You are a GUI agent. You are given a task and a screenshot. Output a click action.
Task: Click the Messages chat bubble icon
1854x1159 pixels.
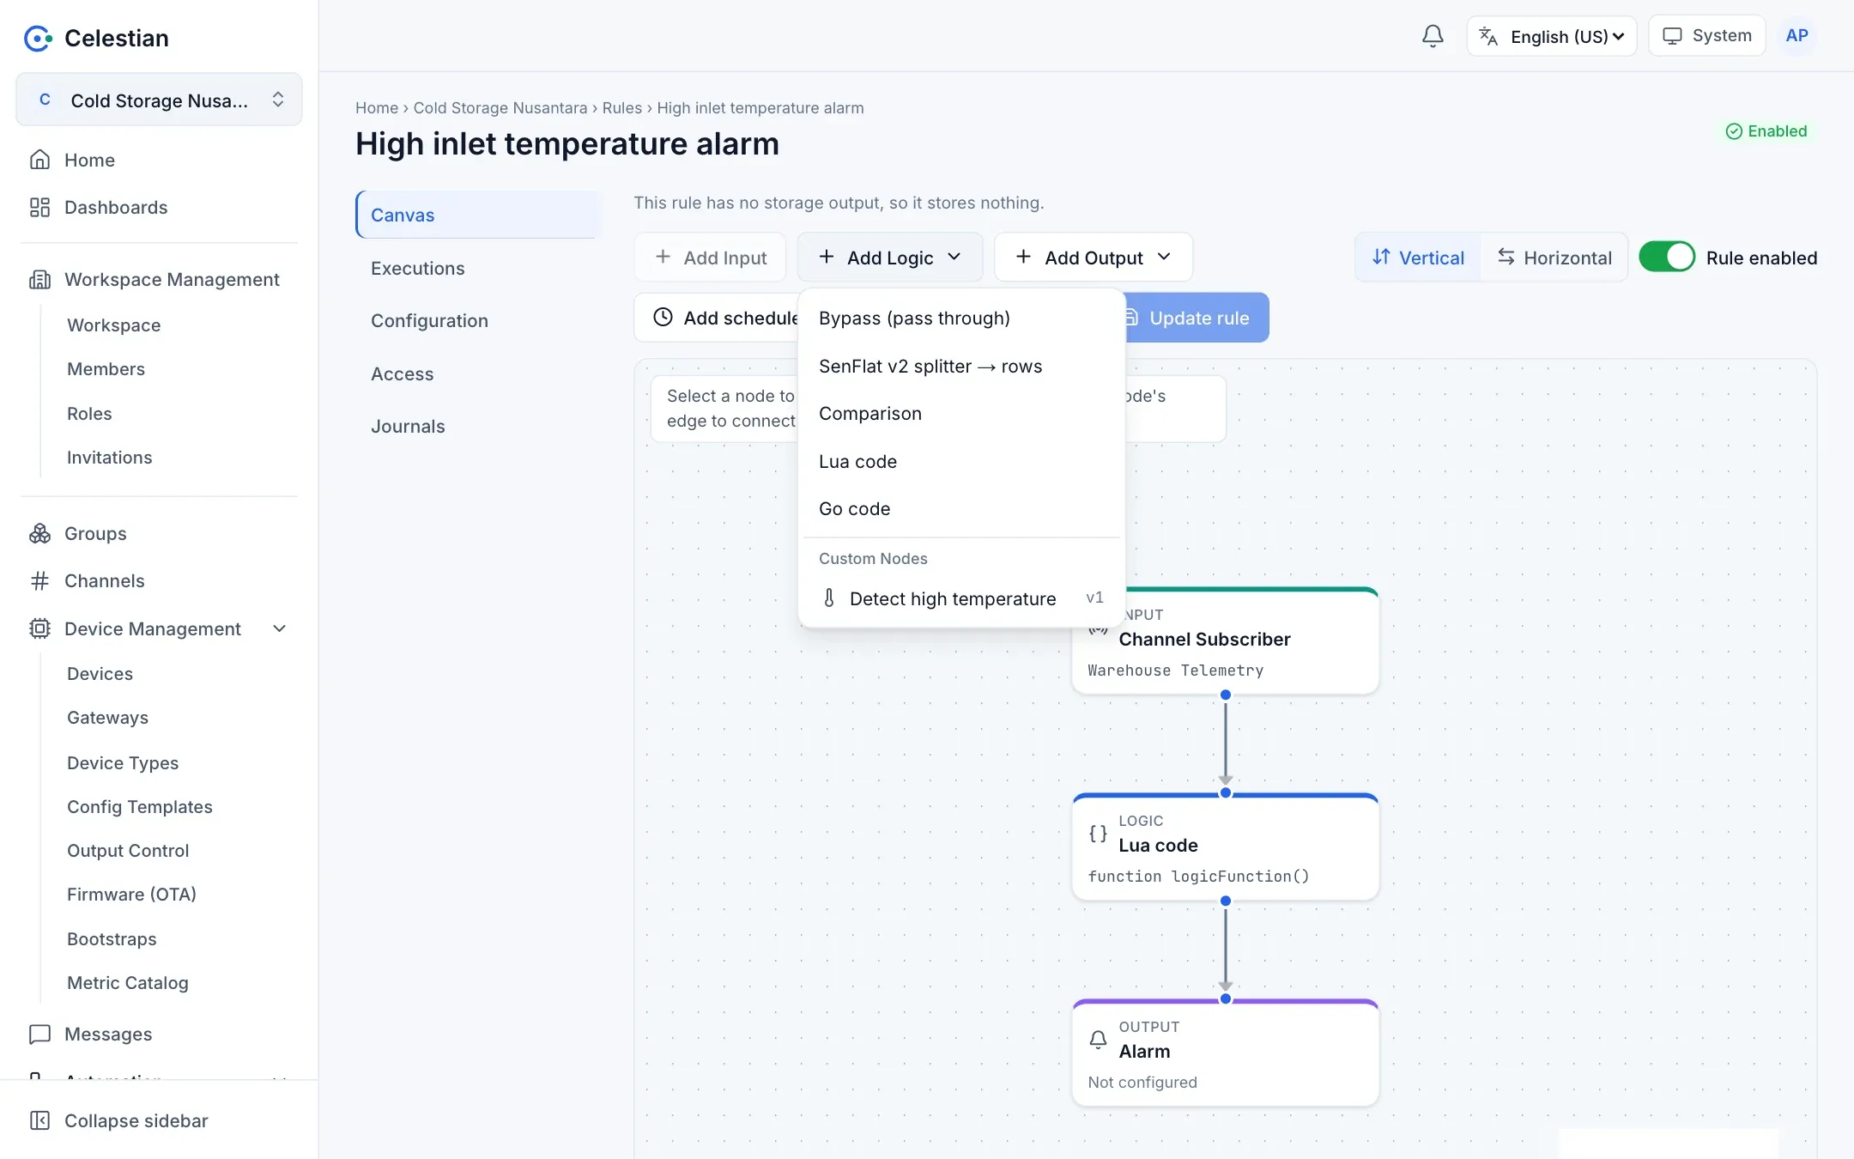click(39, 1034)
